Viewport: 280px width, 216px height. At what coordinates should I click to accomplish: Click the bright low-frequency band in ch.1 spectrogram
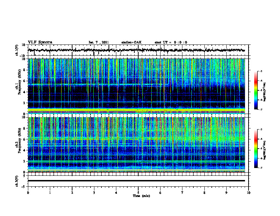click(x=136, y=110)
